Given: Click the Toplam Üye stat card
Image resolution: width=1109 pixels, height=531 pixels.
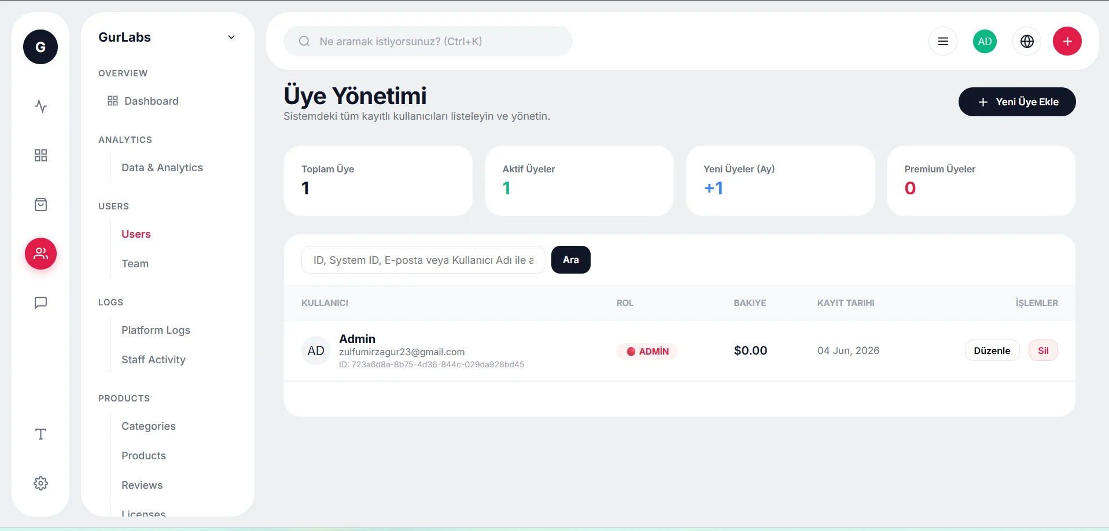Looking at the screenshot, I should [x=378, y=180].
